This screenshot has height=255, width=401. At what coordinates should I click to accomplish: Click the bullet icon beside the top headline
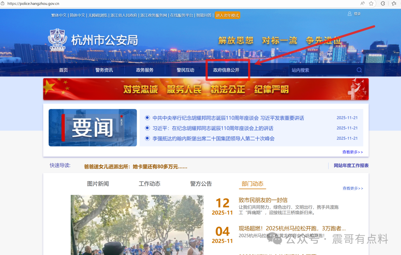pyautogui.click(x=147, y=117)
